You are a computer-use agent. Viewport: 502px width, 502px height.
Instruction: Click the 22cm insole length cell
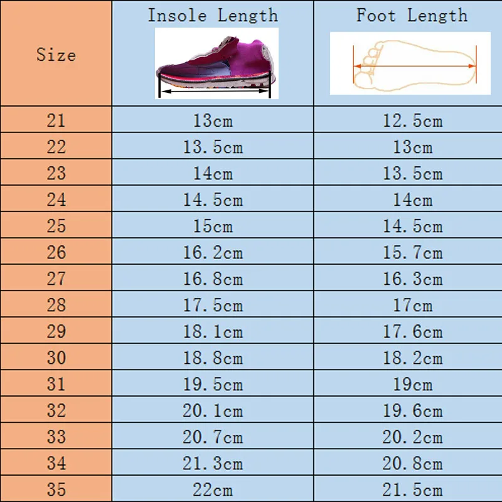pos(213,489)
